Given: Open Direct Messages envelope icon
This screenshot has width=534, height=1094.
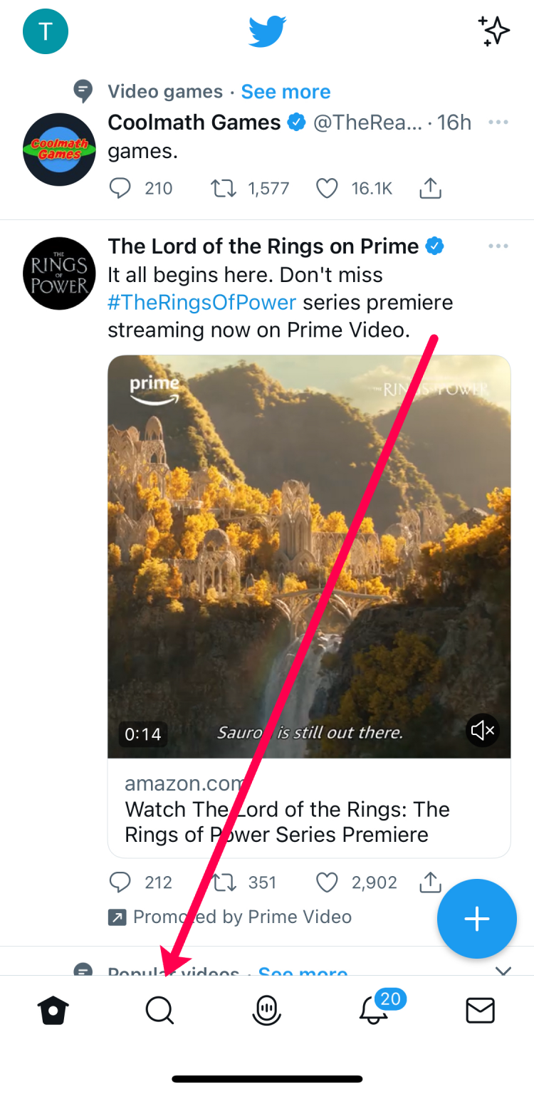Looking at the screenshot, I should tap(481, 1009).
